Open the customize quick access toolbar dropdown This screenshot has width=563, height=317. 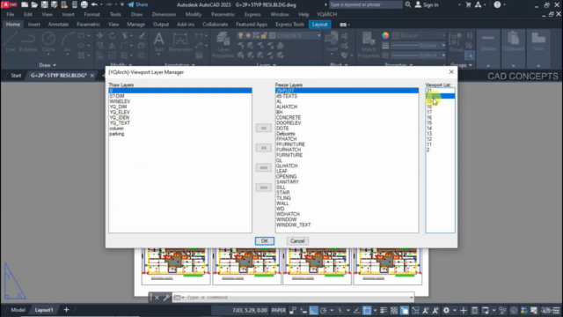pyautogui.click(x=122, y=4)
